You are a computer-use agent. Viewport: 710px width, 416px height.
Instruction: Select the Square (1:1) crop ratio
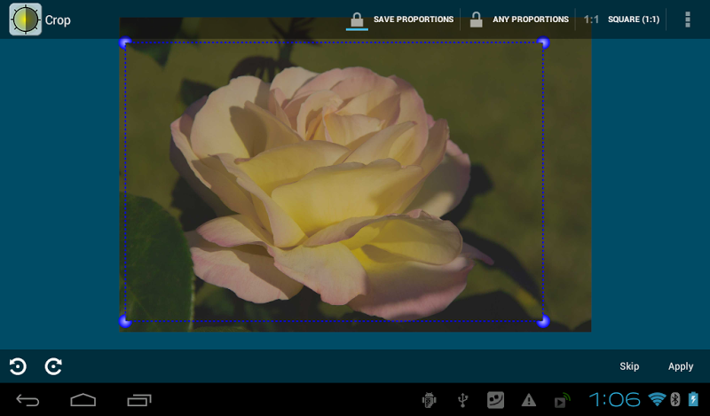621,20
